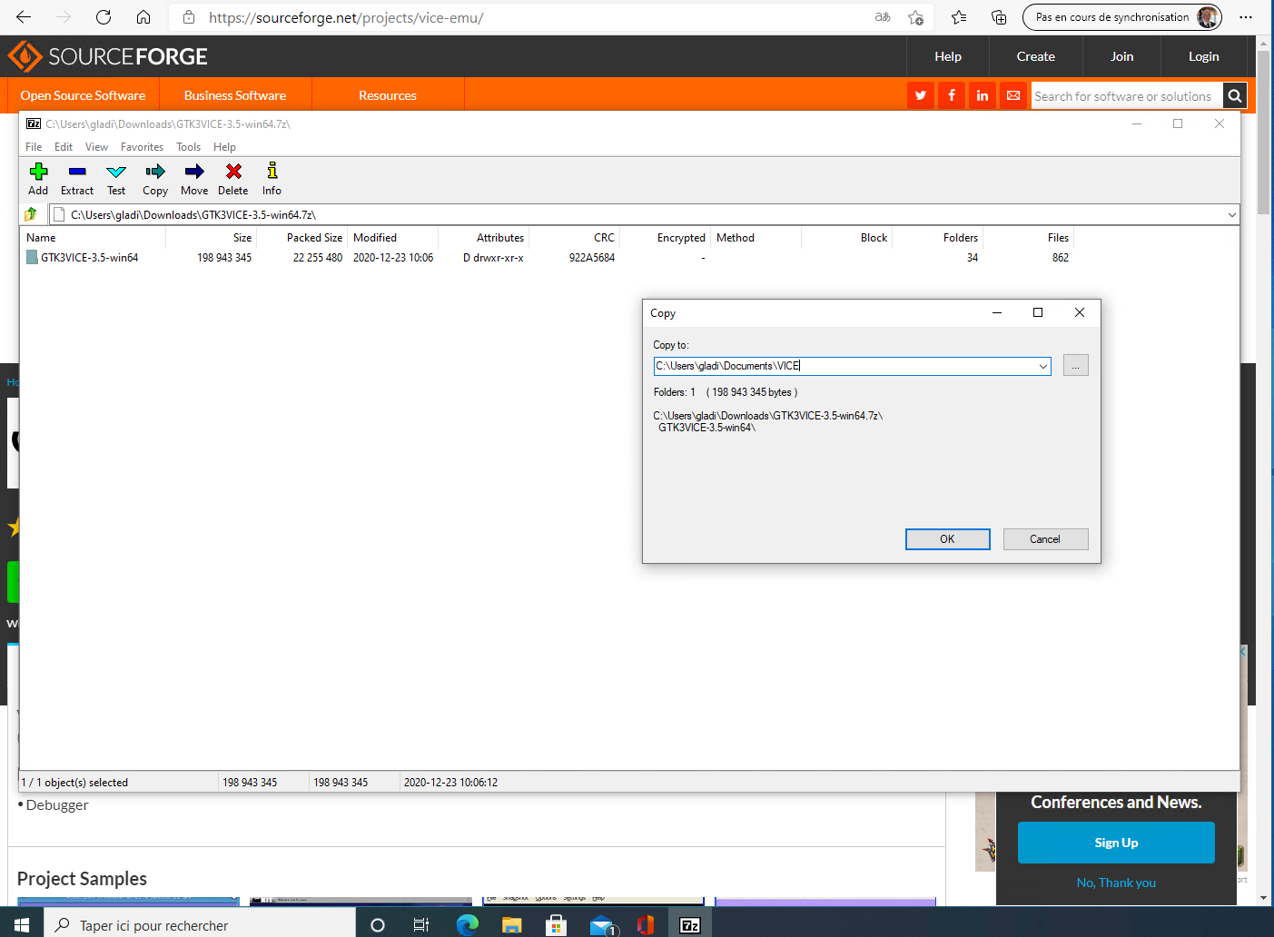Image resolution: width=1274 pixels, height=937 pixels.
Task: Open the Tools menu in 7-Zip
Action: [189, 147]
